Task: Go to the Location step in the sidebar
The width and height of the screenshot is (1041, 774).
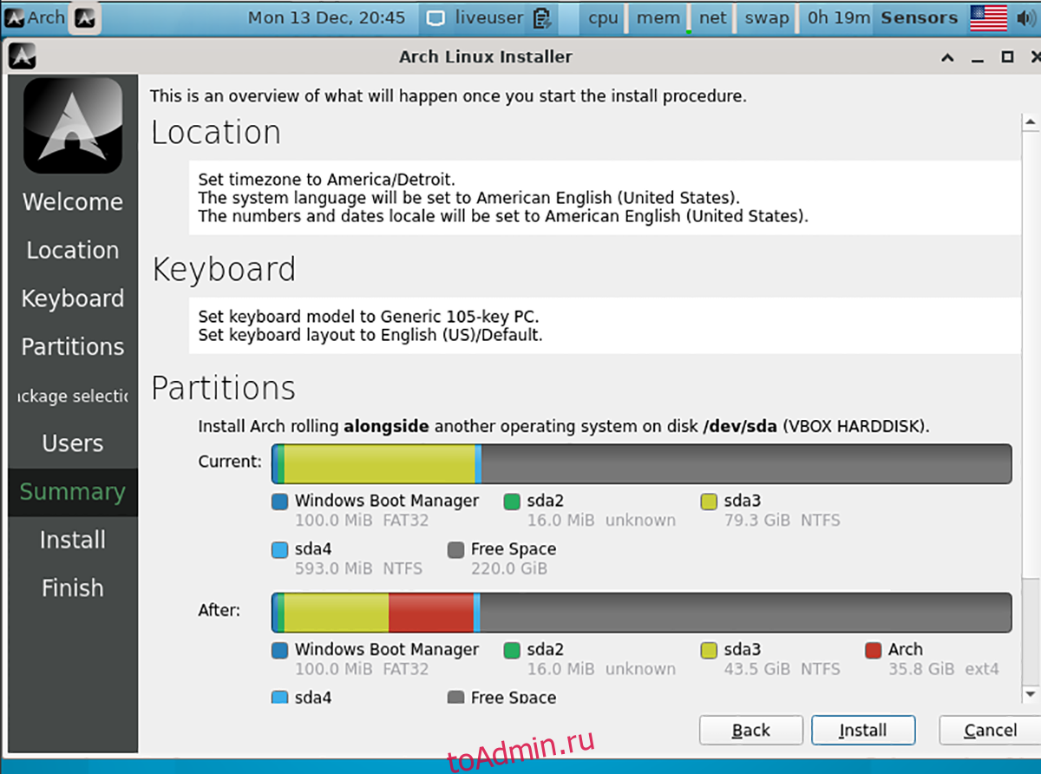Action: click(73, 251)
